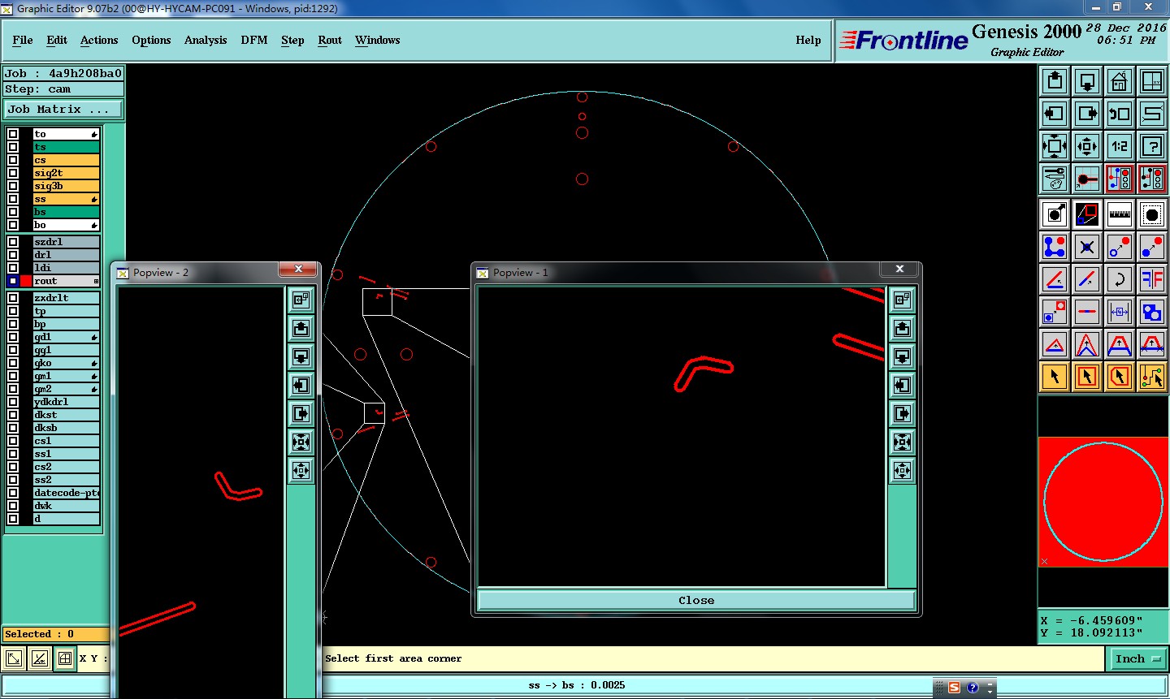
Task: Open the Edit menu
Action: 57,40
